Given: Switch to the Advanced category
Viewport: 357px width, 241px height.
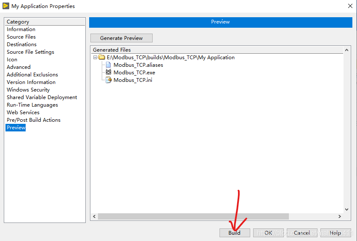Looking at the screenshot, I should (x=19, y=67).
